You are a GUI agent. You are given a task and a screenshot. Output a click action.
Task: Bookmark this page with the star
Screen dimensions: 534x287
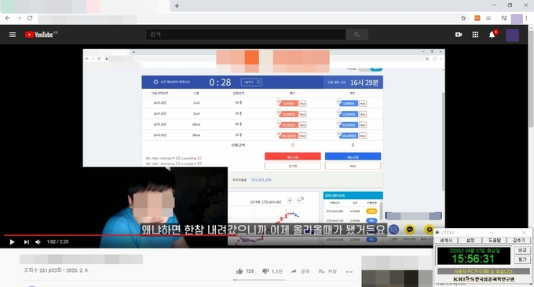[463, 18]
